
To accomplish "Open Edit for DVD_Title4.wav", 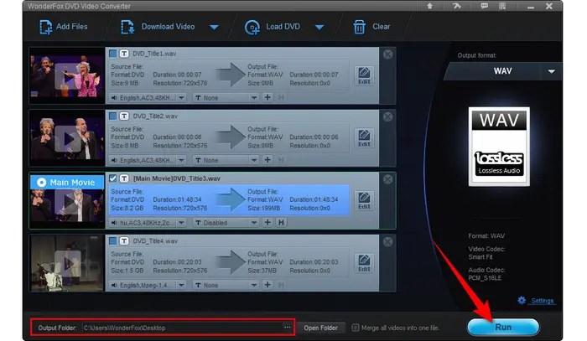I will [364, 263].
